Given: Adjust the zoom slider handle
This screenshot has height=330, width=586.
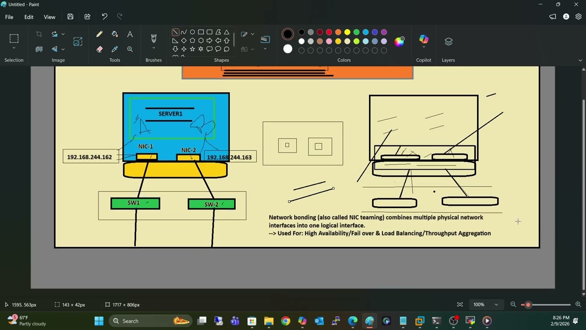Looking at the screenshot, I should [x=528, y=305].
